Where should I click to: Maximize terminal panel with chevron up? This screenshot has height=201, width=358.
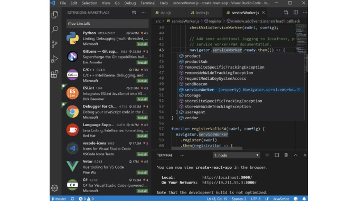click(x=296, y=155)
